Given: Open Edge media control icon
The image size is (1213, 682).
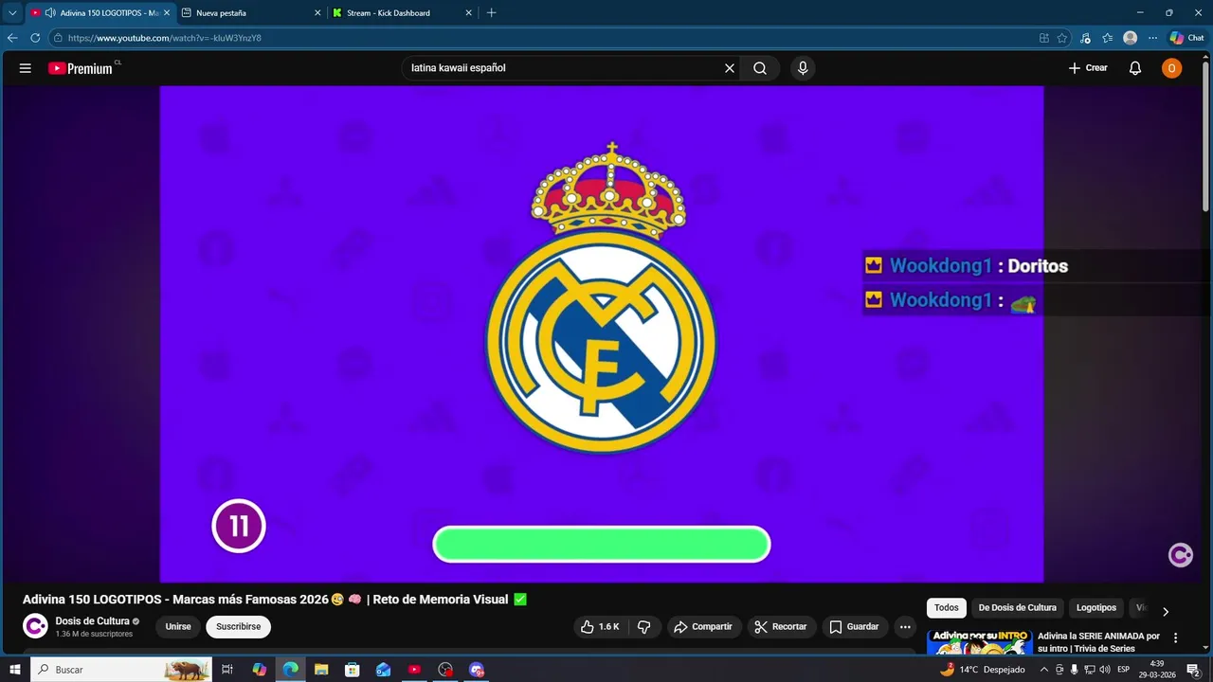Looking at the screenshot, I should [x=1084, y=38].
